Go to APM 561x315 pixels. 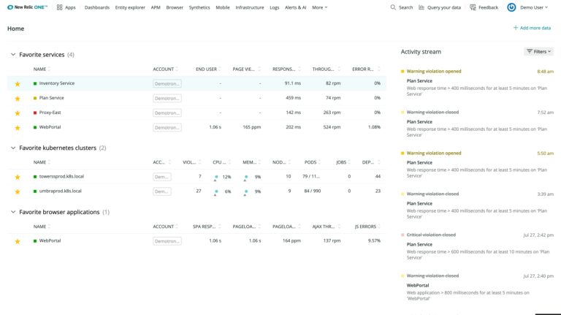[x=156, y=7]
